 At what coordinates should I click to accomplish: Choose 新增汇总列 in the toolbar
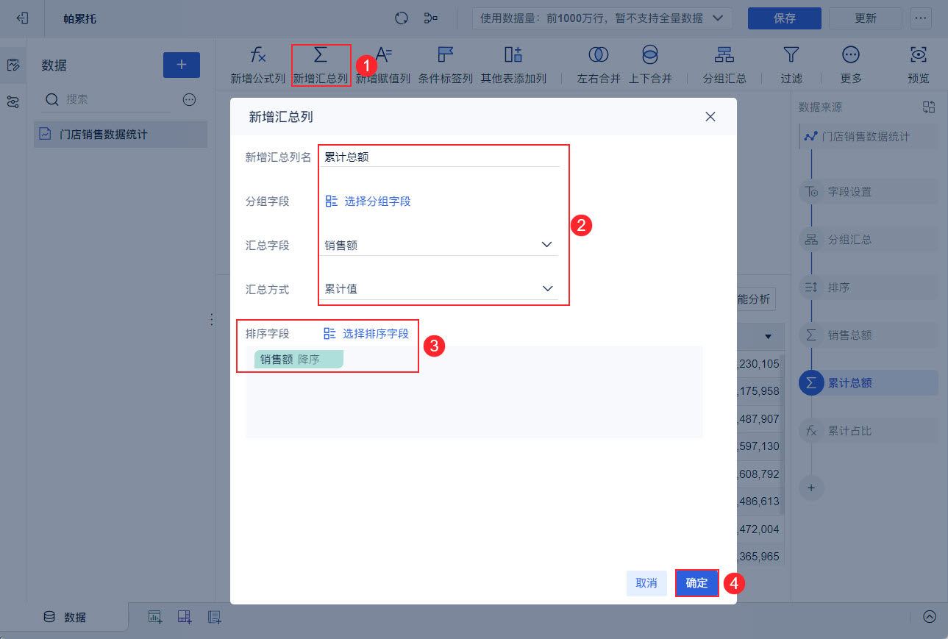point(321,65)
